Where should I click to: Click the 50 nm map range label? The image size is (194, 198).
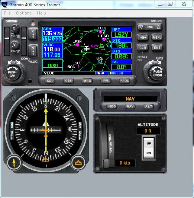click(x=71, y=67)
